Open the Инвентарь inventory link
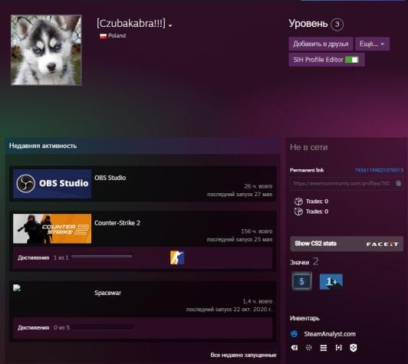 304,318
